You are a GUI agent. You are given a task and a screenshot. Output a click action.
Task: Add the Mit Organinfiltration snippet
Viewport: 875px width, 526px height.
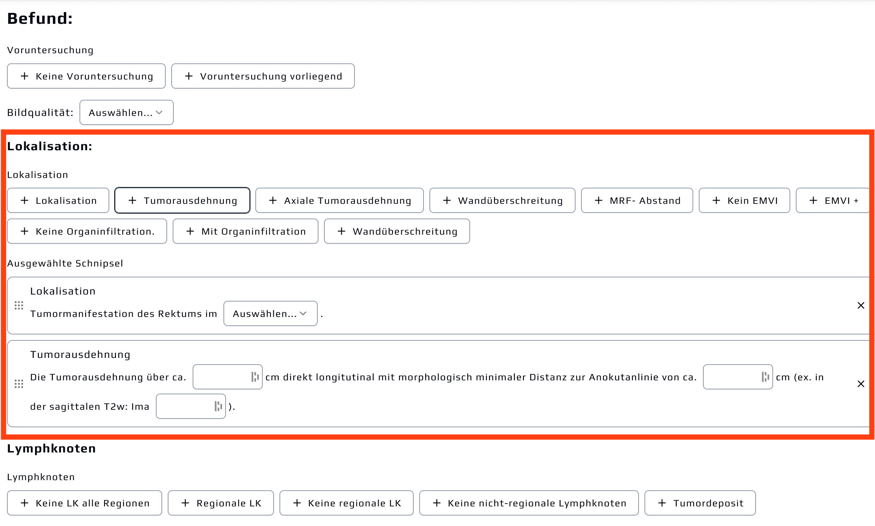tap(245, 231)
